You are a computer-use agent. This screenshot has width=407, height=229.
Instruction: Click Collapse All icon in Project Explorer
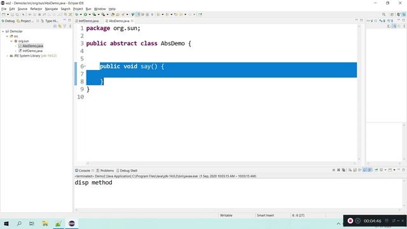pyautogui.click(x=55, y=26)
